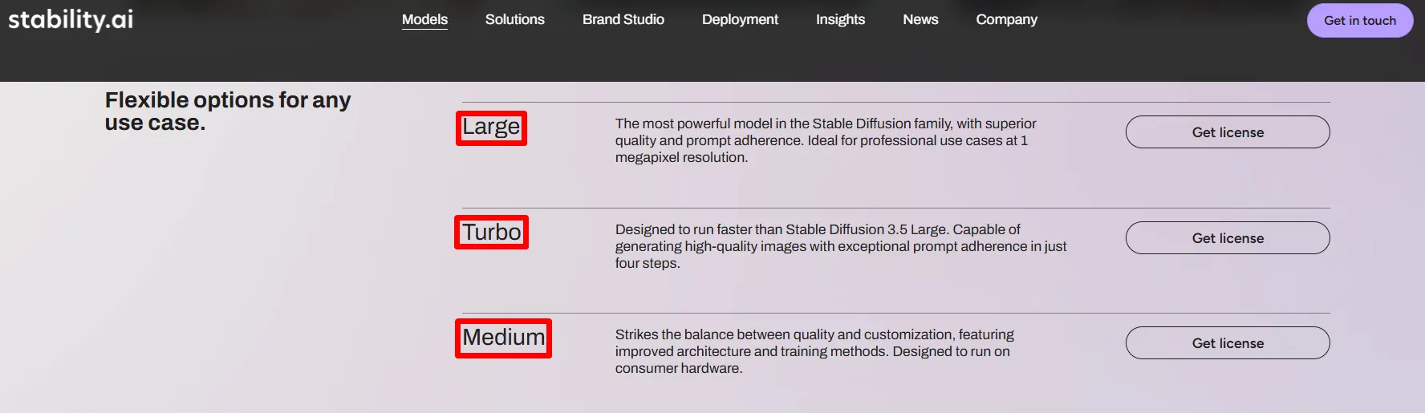Screen dimensions: 1425x413
Task: Get license for the Turbo model
Action: tap(1228, 238)
